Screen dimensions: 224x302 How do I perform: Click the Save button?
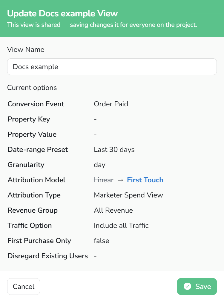click(x=197, y=287)
